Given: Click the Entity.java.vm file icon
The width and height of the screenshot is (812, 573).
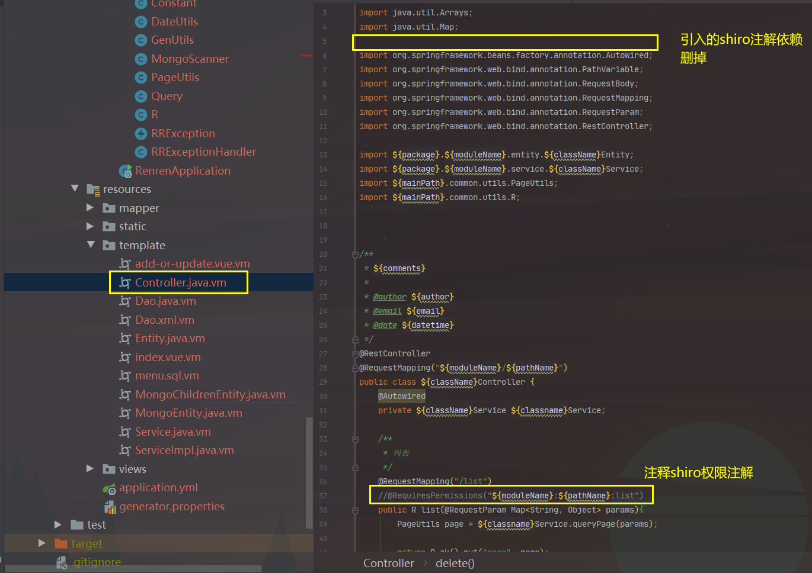Looking at the screenshot, I should (124, 339).
